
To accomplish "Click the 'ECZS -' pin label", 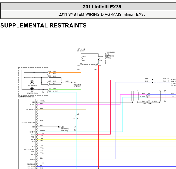I will (32, 105).
